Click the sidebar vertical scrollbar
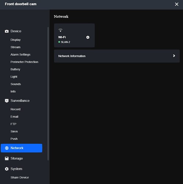Screen dimensions: 183x184 click(48, 94)
